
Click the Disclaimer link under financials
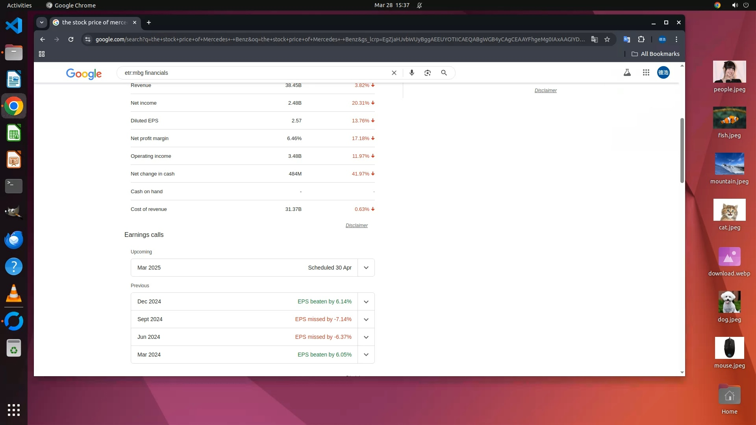click(x=356, y=225)
